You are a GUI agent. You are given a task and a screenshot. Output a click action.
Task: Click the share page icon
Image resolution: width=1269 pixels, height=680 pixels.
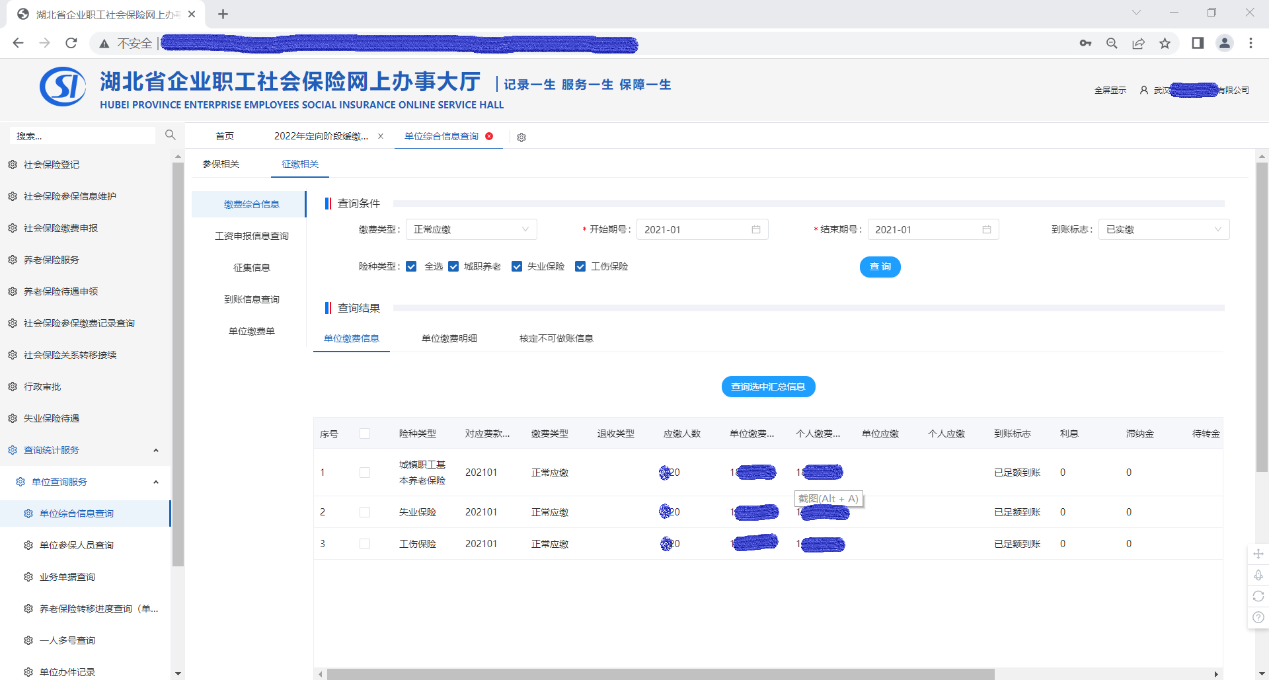coord(1138,43)
